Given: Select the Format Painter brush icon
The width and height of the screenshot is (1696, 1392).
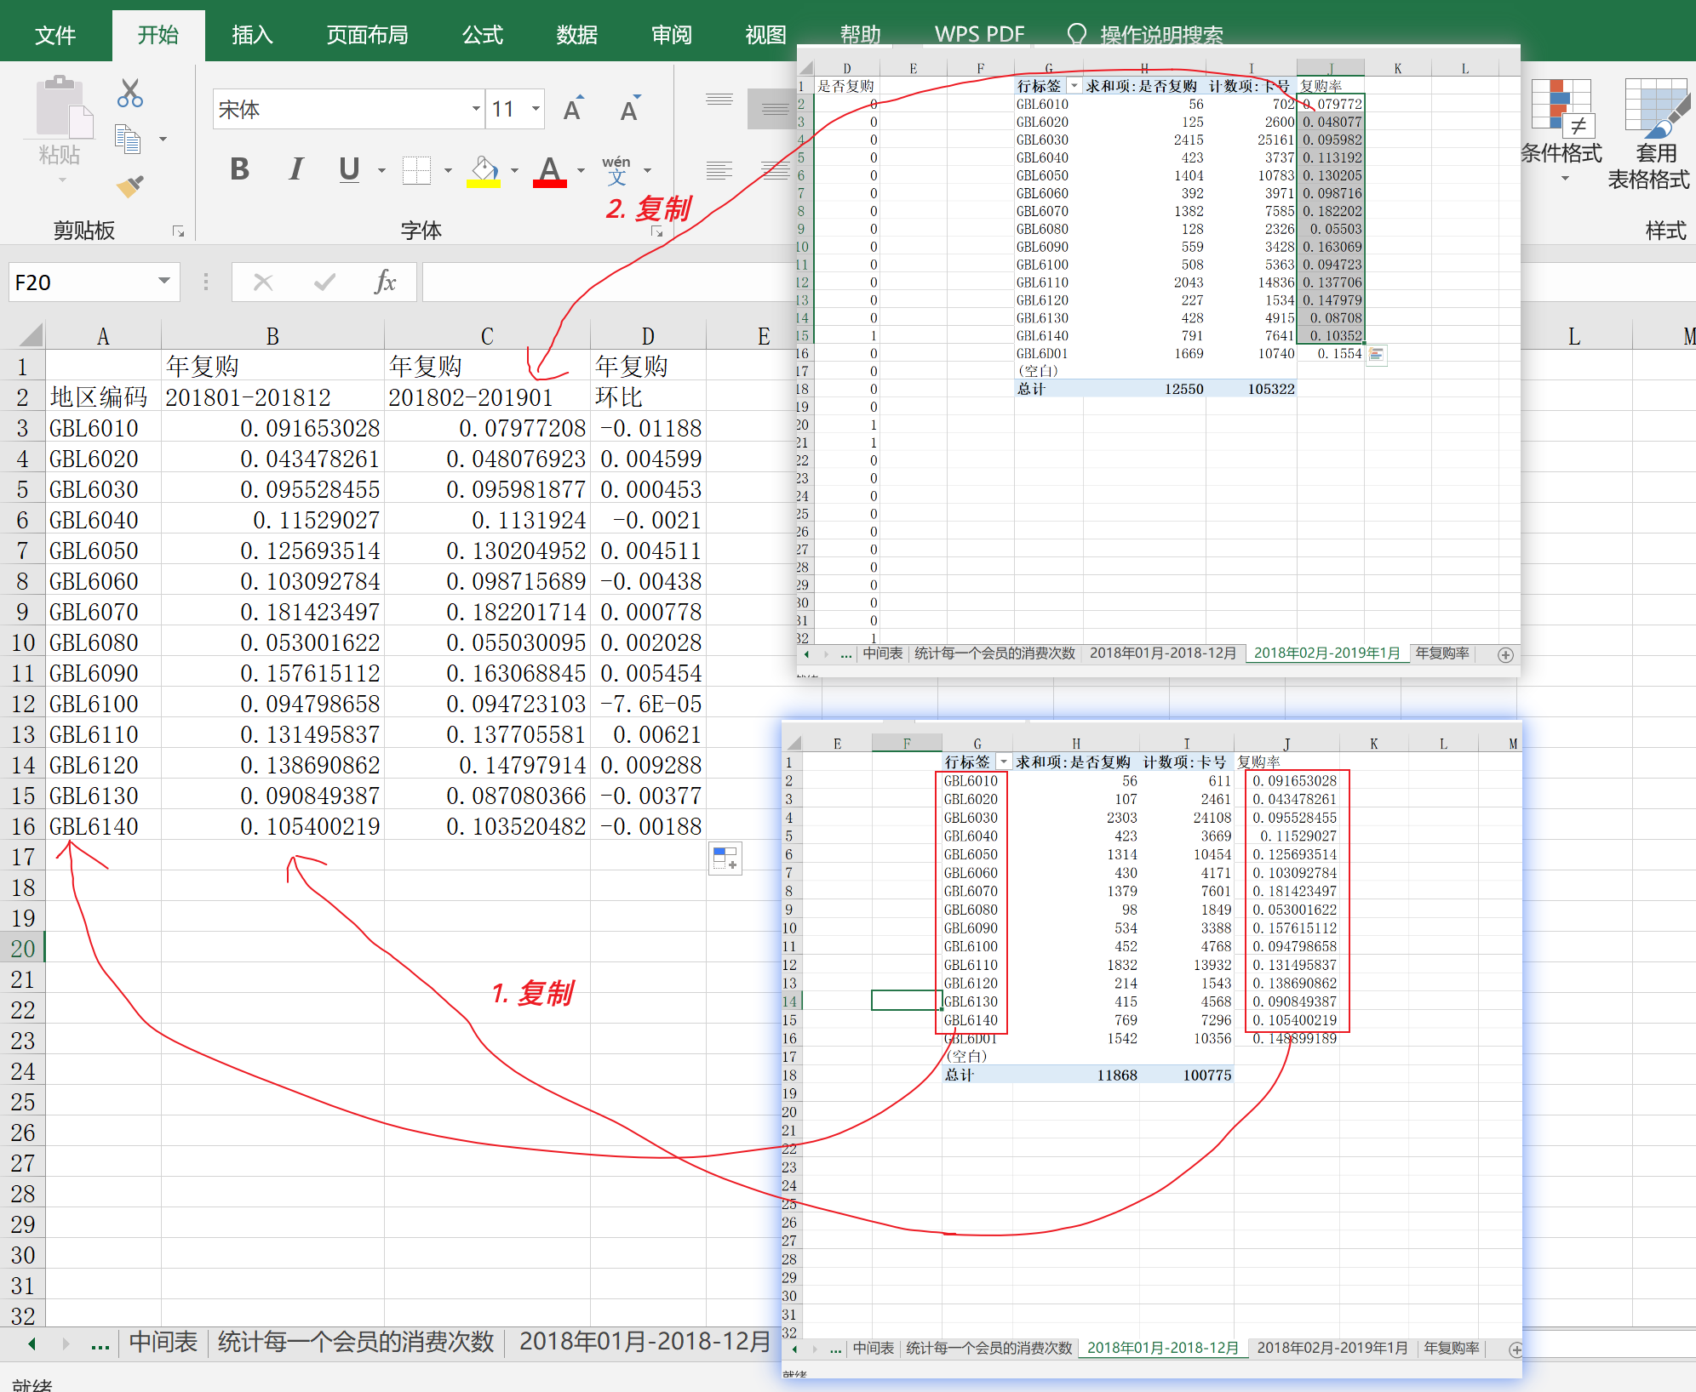Looking at the screenshot, I should click(129, 186).
